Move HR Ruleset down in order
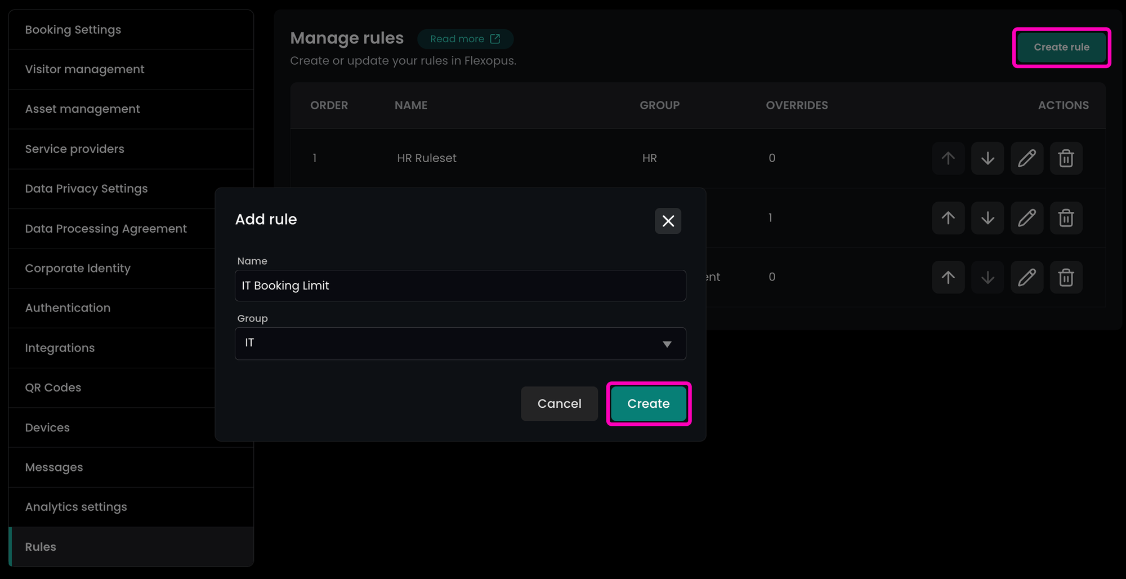1126x579 pixels. (987, 158)
